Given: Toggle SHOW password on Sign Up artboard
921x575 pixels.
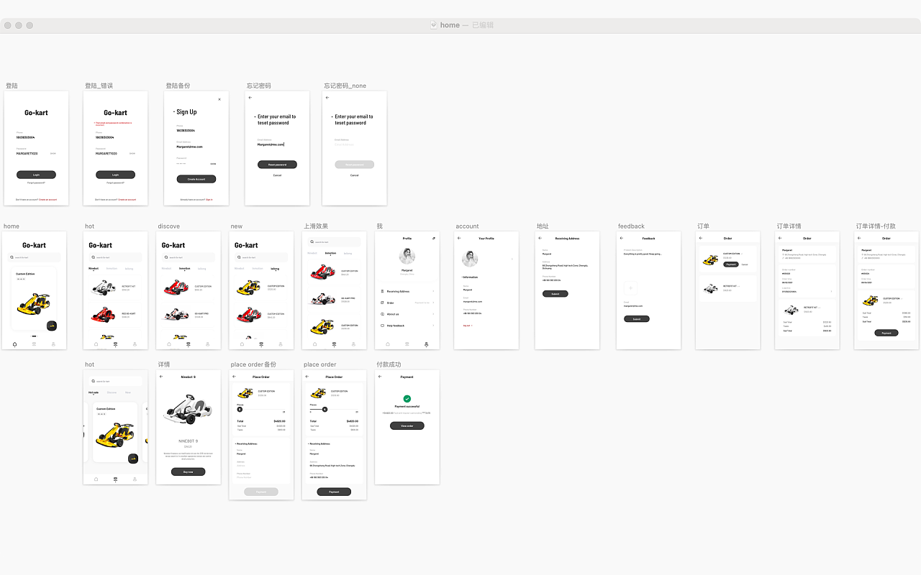Looking at the screenshot, I should pyautogui.click(x=213, y=163).
